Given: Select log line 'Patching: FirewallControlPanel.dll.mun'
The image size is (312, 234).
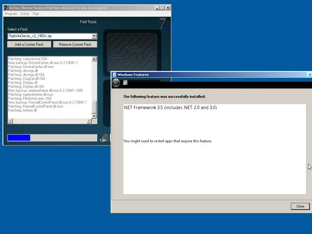Looking at the screenshot, I should click(x=35, y=106).
